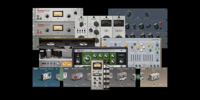This screenshot has height=100, width=200.
Task: Click the output volume knob on Galaxy Tape Echo
Action: pos(121,62)
